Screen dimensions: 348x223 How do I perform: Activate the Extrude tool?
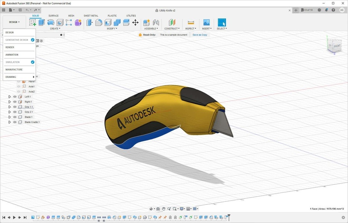pyautogui.click(x=42, y=22)
